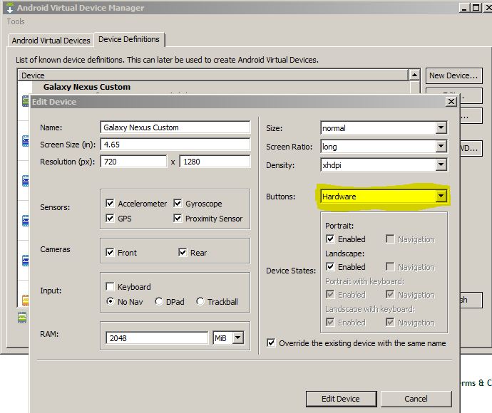
Task: Select the Trackball radio button
Action: (x=200, y=301)
